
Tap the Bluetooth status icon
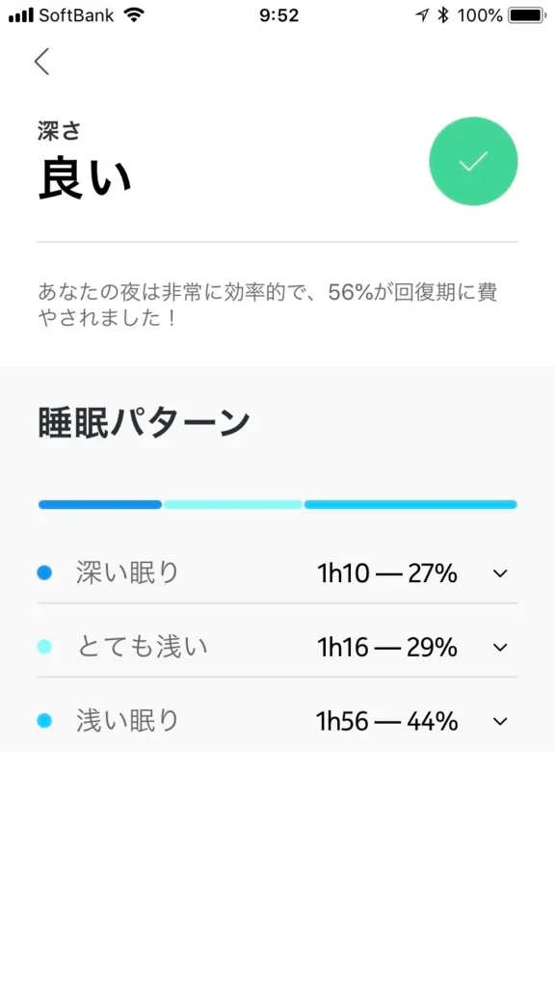[443, 15]
